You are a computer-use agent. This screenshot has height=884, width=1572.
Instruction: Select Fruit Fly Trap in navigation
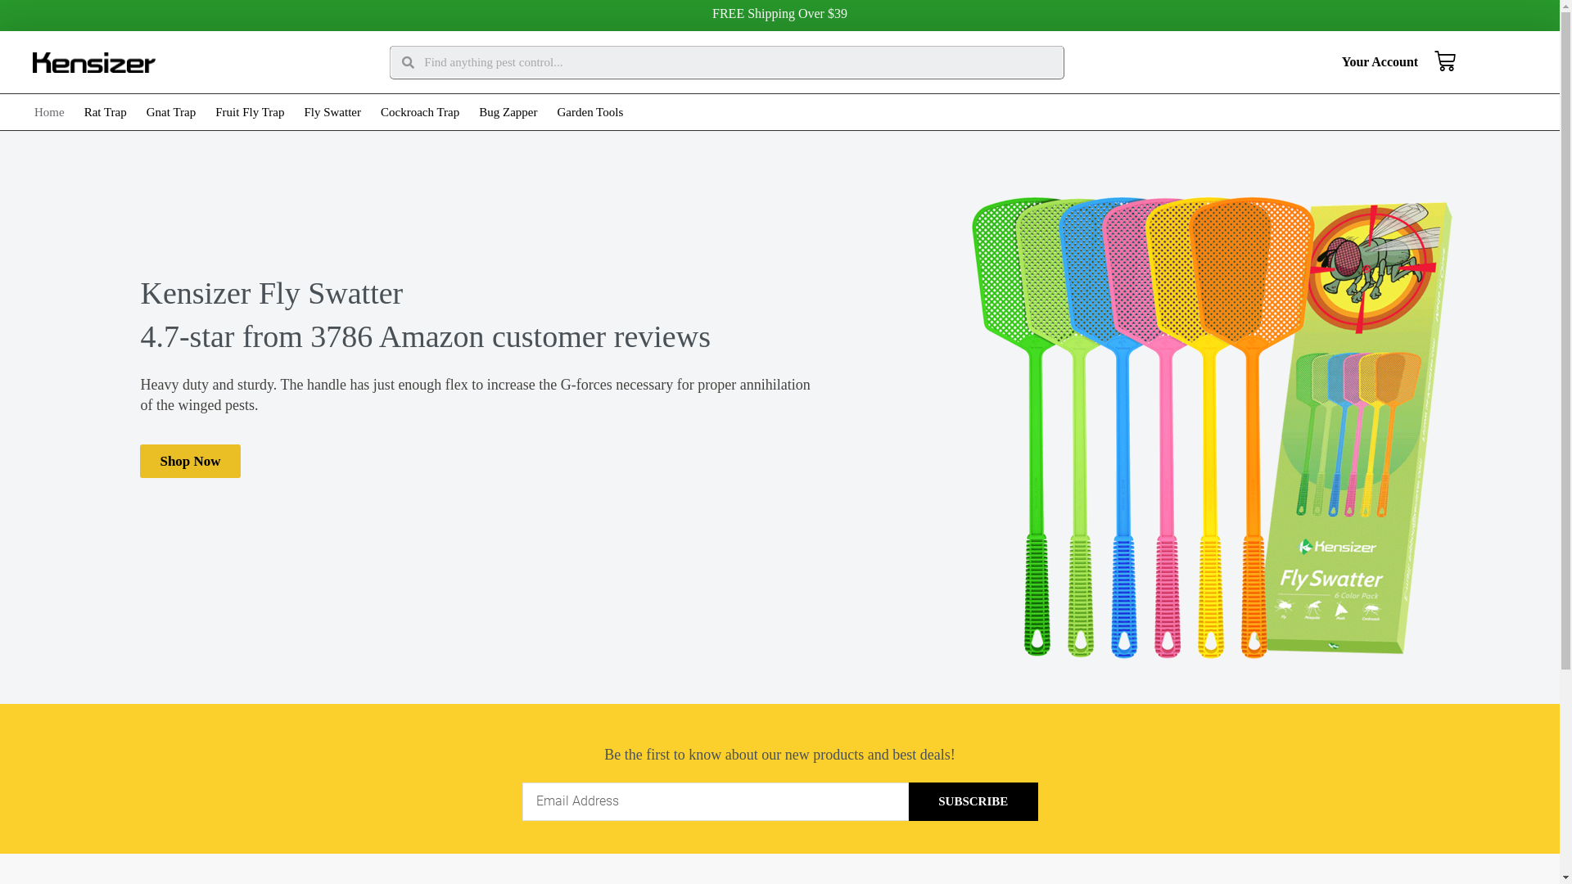[250, 112]
